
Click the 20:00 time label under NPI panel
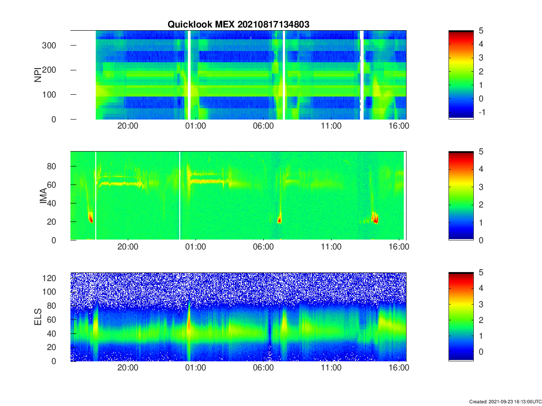[x=128, y=126]
